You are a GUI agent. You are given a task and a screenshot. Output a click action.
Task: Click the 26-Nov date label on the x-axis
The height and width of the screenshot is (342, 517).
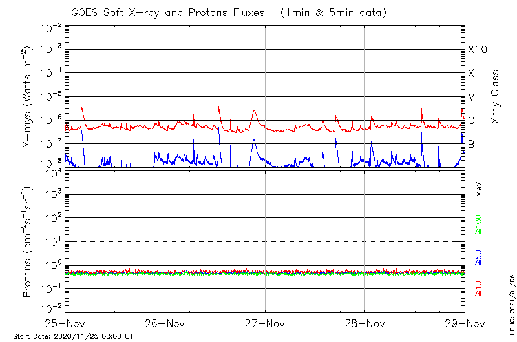165,323
